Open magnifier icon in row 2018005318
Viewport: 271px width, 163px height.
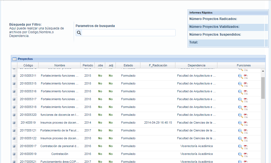pyautogui.click(x=240, y=107)
